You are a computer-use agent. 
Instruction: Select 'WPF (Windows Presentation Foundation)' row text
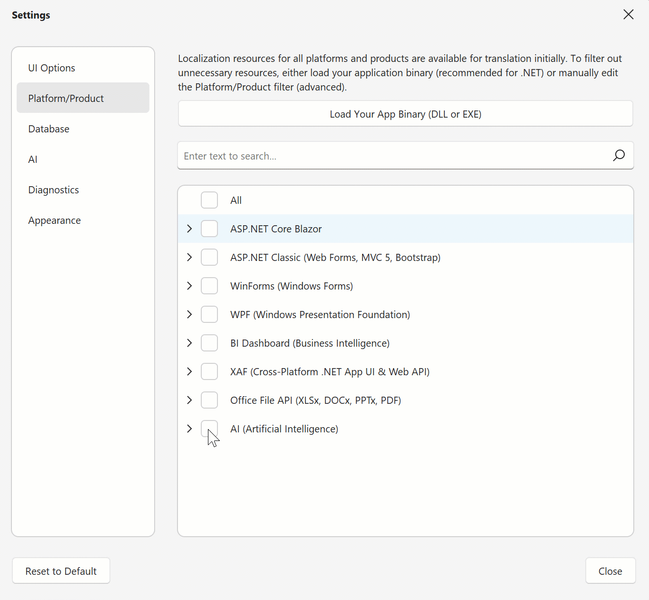click(x=320, y=315)
